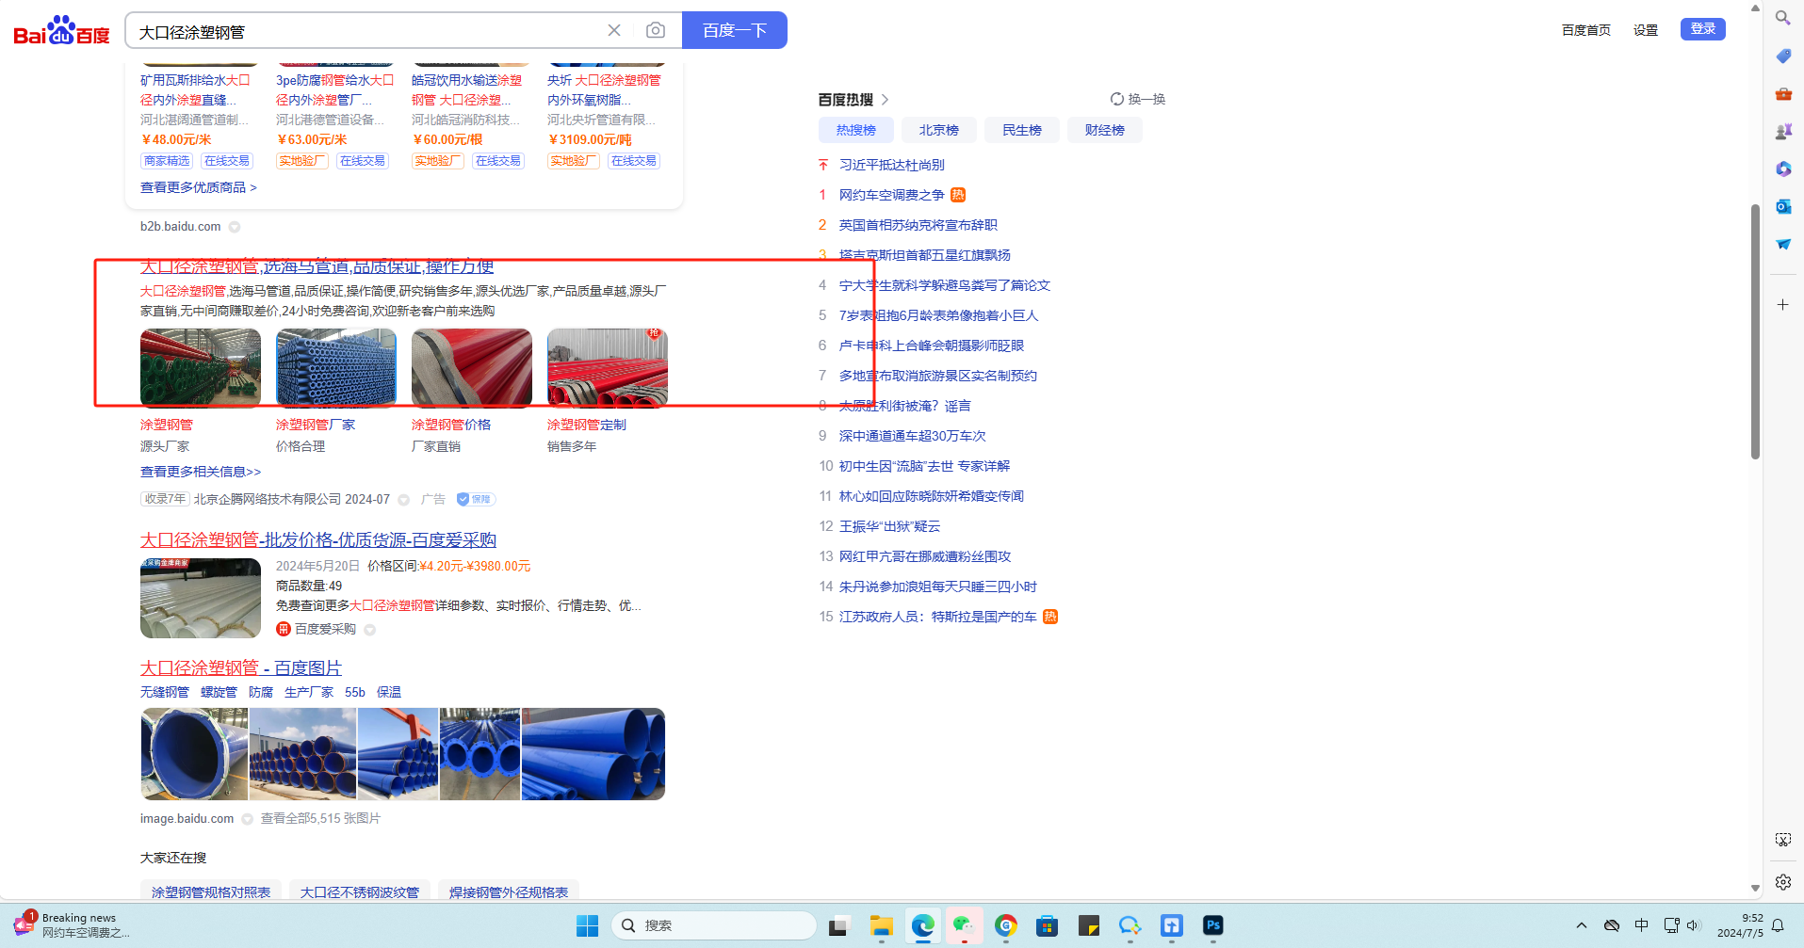This screenshot has width=1804, height=948.
Task: Click the 焊接钢管外径规格表 related search chip
Action: 509,892
